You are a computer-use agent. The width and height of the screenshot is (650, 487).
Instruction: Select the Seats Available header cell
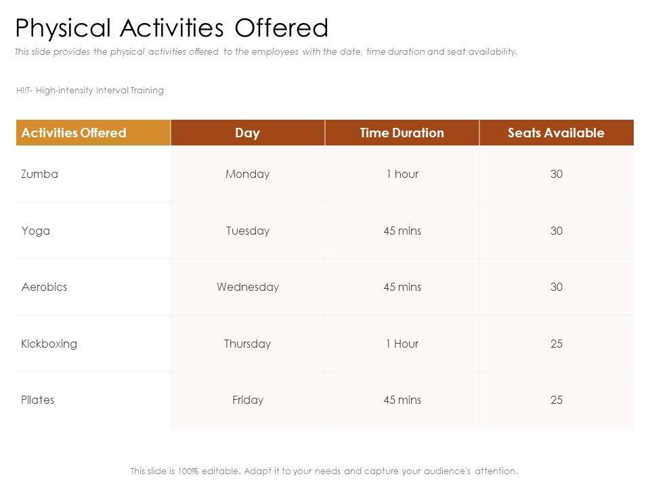(556, 133)
